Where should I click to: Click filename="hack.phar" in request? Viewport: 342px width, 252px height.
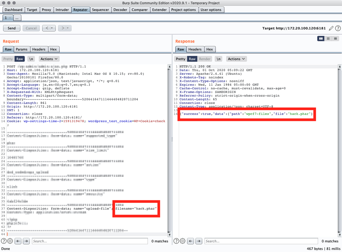136,209
